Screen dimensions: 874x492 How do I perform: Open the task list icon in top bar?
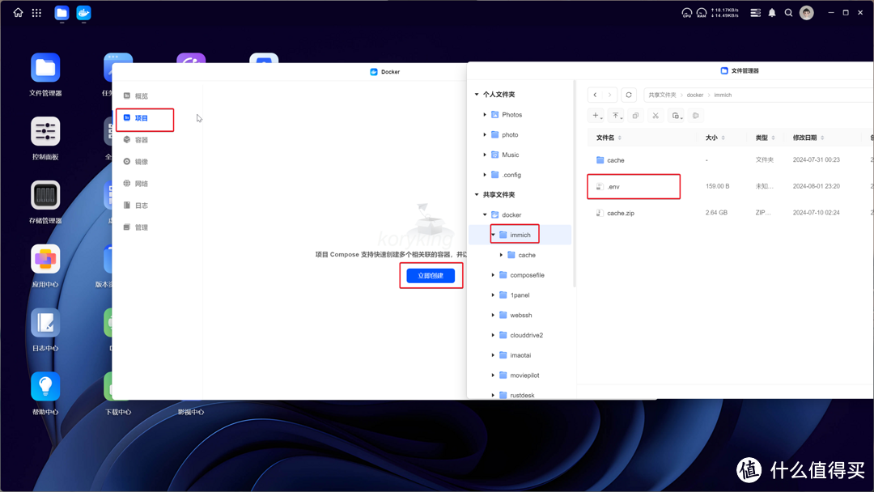coord(755,12)
